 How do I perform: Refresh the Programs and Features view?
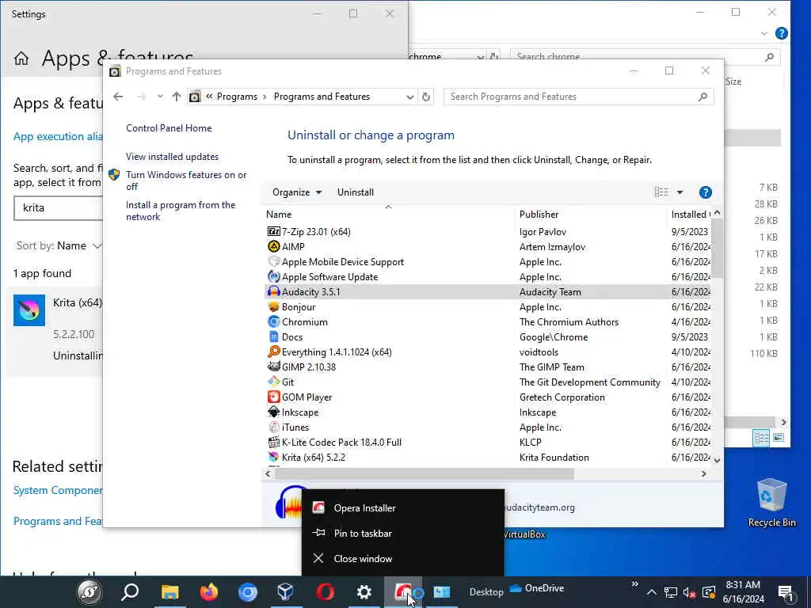coord(425,97)
